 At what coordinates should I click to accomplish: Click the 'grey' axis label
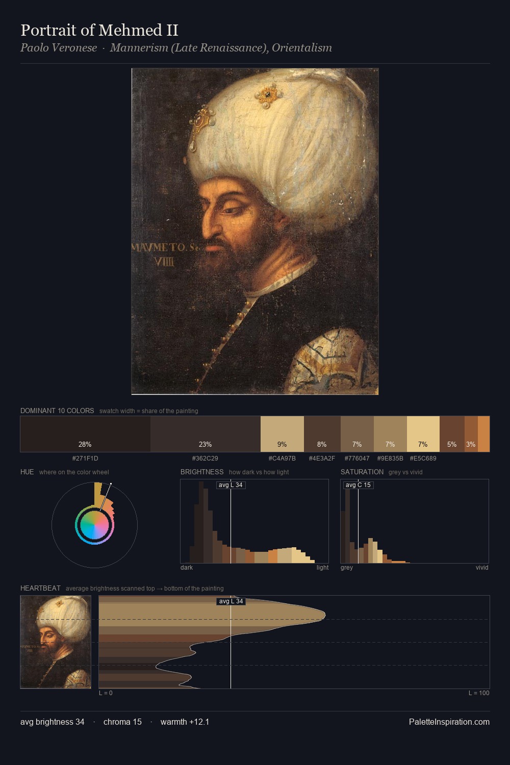pos(347,567)
